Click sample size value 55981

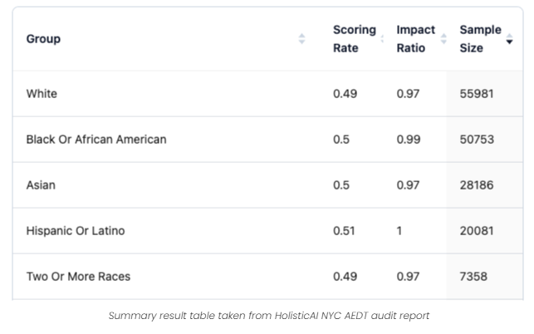click(477, 94)
